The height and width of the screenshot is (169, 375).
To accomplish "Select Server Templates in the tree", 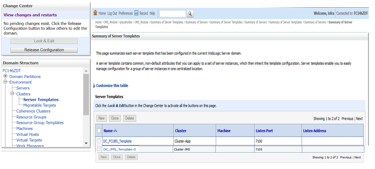I will (x=41, y=100).
